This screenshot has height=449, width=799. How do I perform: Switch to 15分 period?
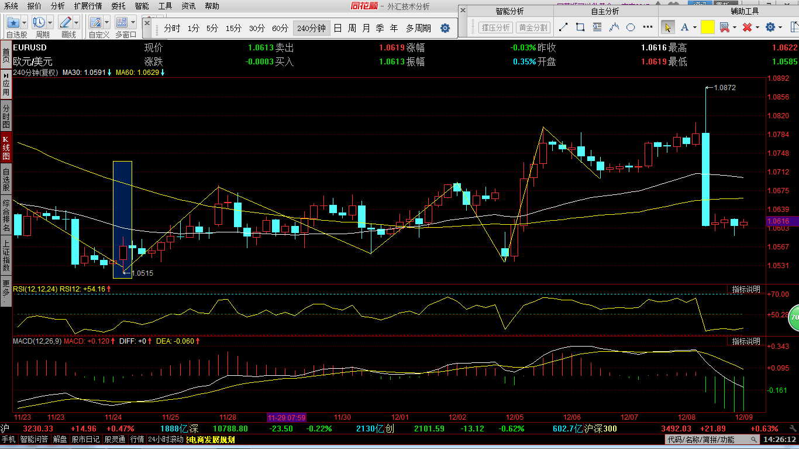click(233, 28)
